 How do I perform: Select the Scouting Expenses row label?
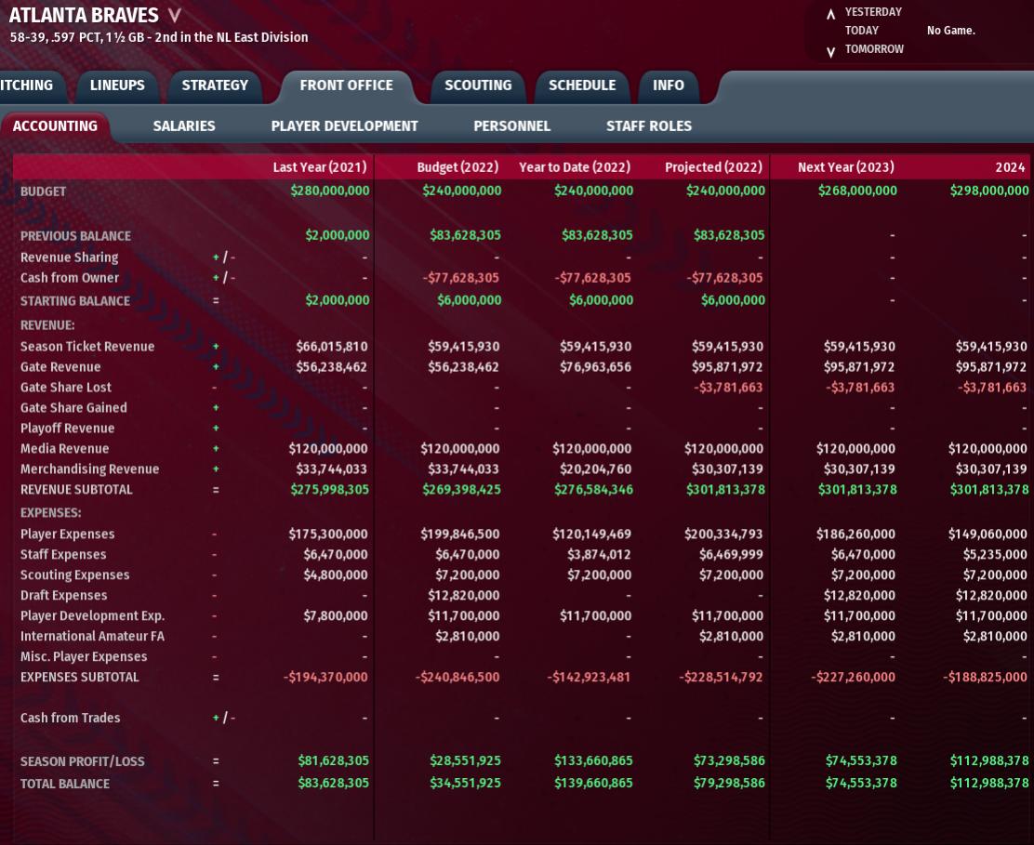coord(74,574)
